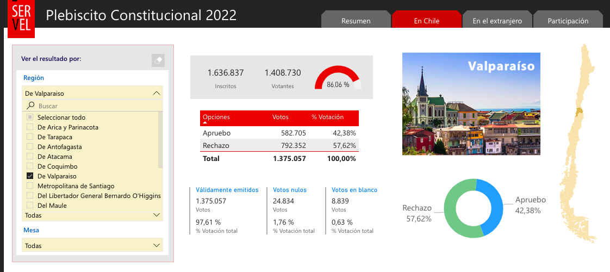
Task: Click the Plebiscito Constitucional 2022 title
Action: pyautogui.click(x=141, y=15)
